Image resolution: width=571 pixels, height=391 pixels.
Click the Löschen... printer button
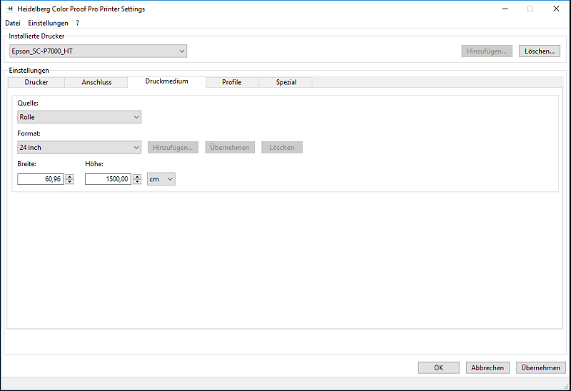point(540,51)
